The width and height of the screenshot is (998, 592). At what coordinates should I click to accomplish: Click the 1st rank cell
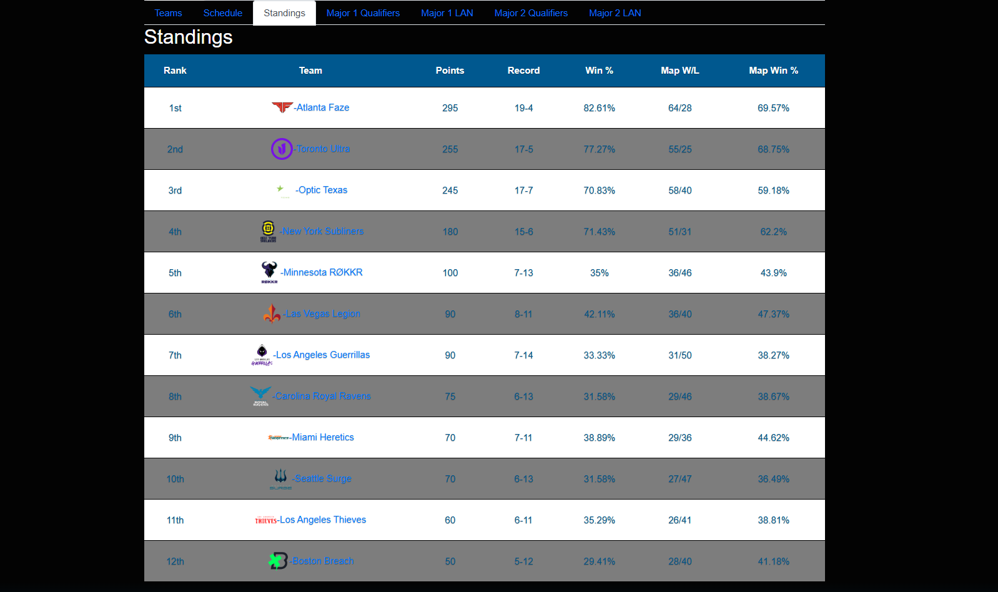(x=175, y=108)
